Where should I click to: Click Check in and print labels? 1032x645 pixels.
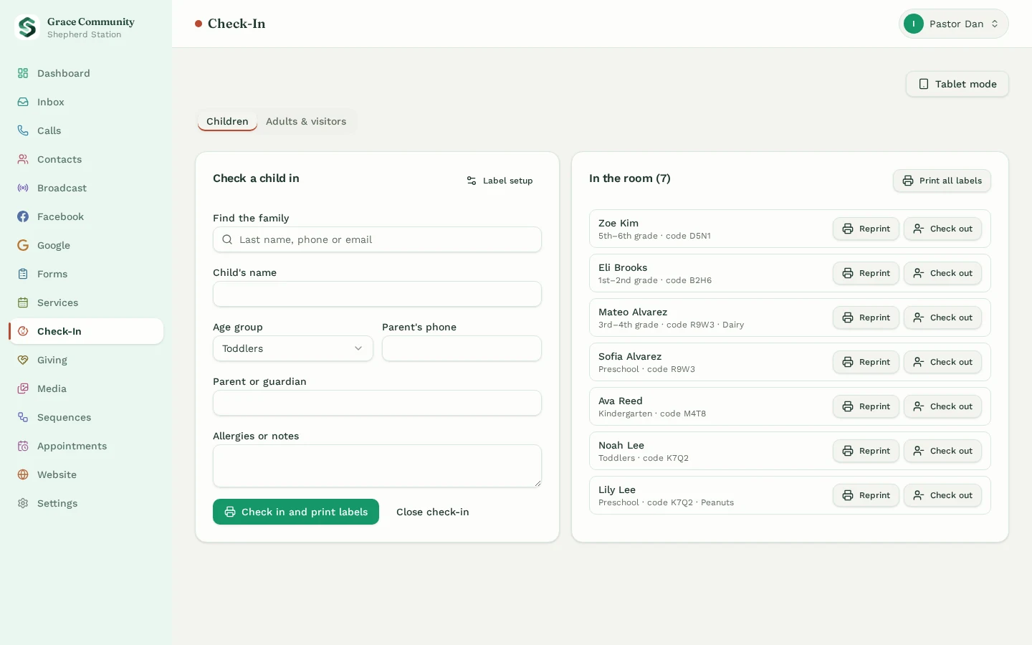[x=296, y=512]
